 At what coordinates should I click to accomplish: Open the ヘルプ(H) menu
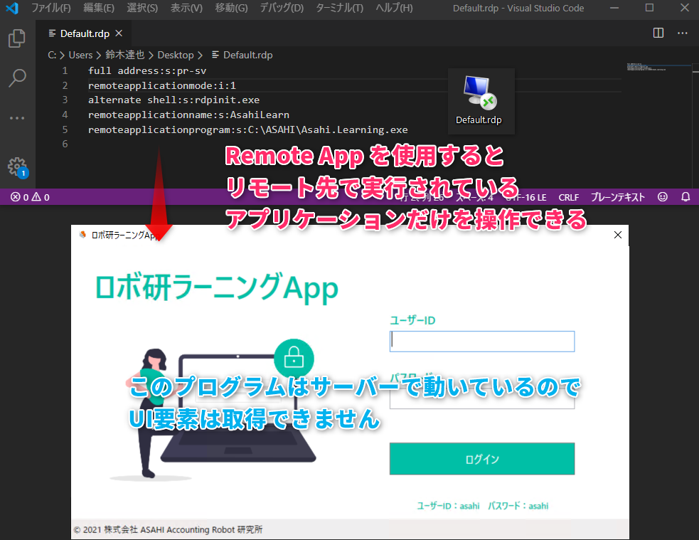394,8
